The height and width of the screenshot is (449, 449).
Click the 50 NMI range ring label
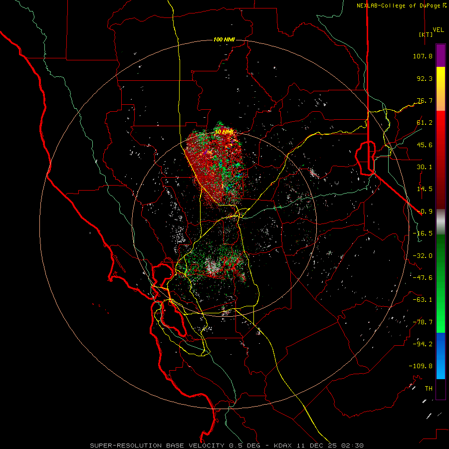point(224,132)
